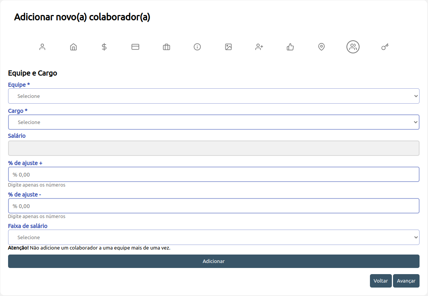Select the circled team users step icon
428x296 pixels.
coord(353,47)
